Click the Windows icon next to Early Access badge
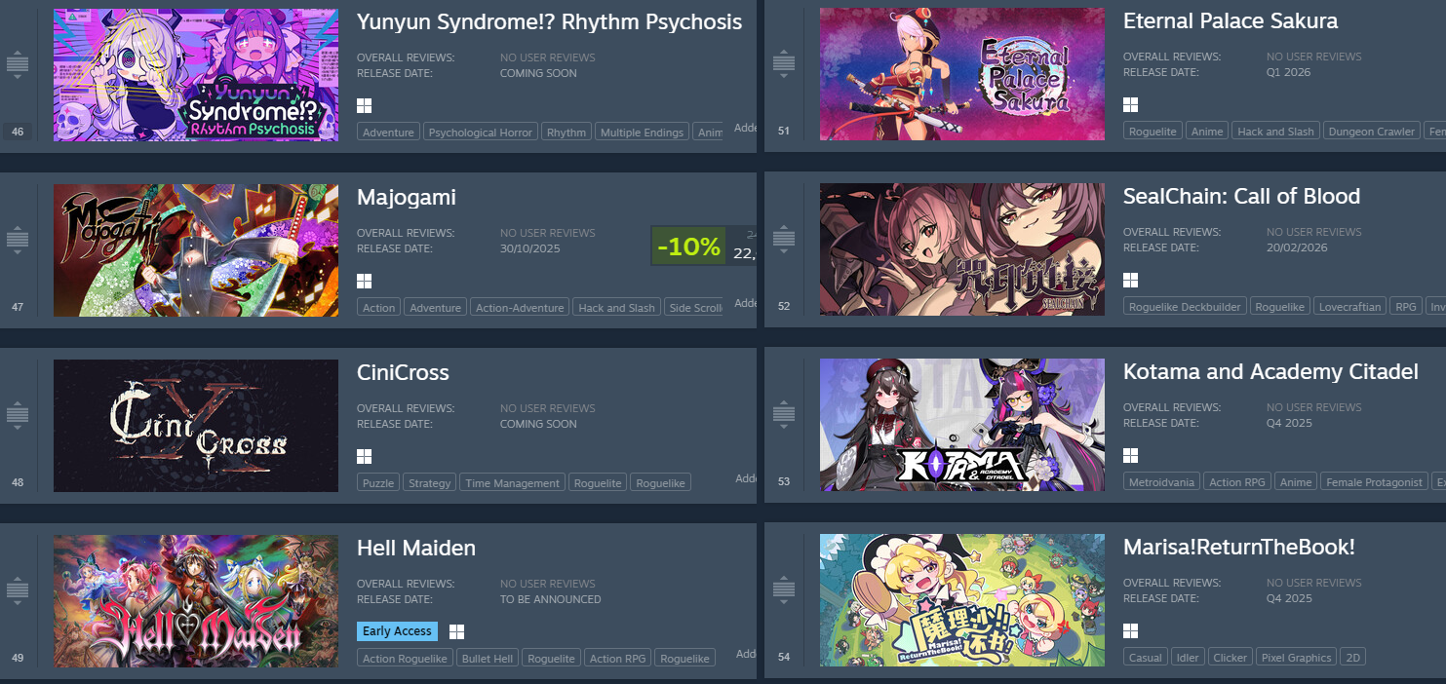Image resolution: width=1446 pixels, height=684 pixels. [x=456, y=631]
